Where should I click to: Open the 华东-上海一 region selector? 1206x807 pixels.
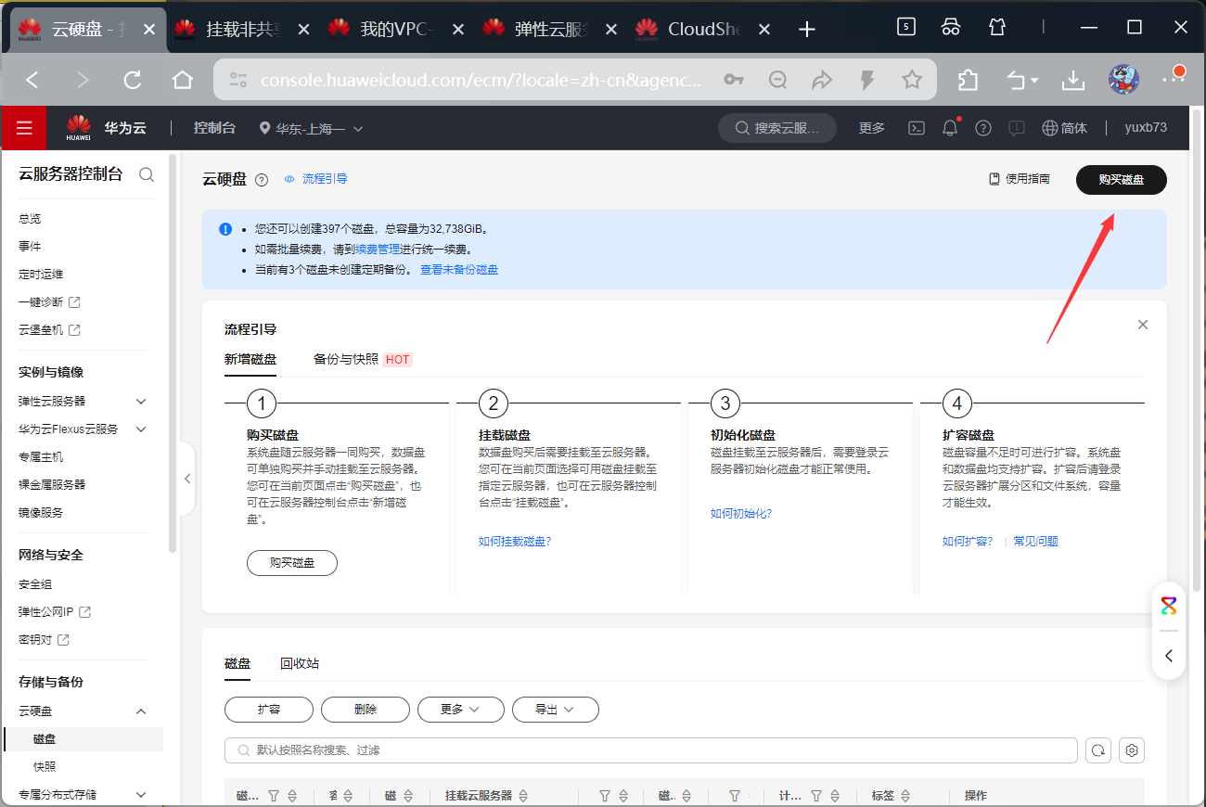[x=312, y=128]
